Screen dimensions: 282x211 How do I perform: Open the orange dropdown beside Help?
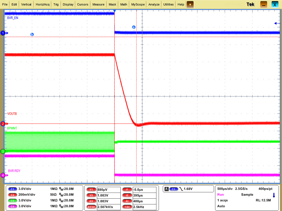coord(190,4)
